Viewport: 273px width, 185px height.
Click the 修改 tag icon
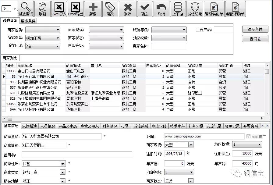(110, 7)
